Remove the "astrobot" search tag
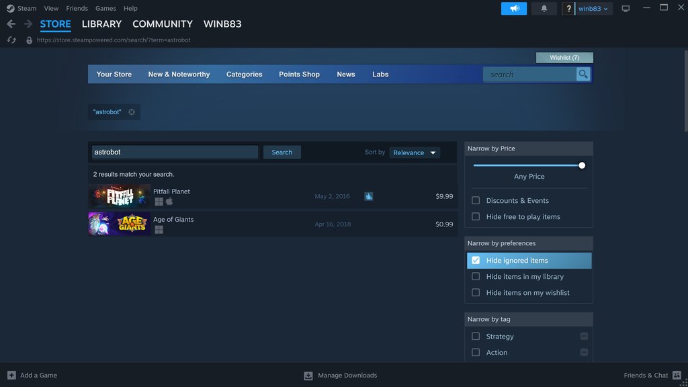 (x=132, y=112)
